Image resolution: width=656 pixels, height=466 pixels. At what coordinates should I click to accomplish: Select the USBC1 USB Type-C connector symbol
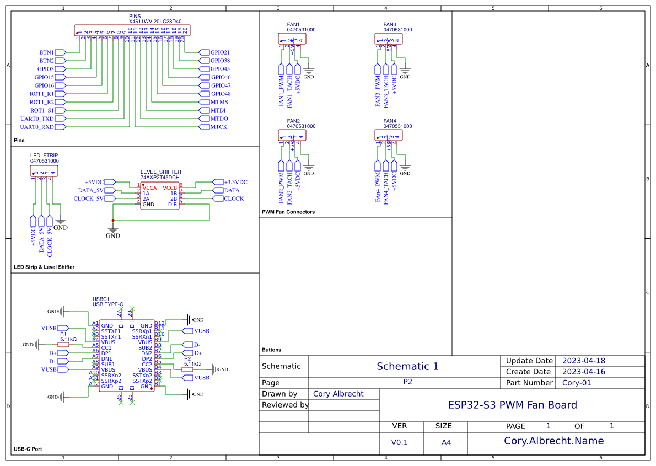tap(127, 356)
